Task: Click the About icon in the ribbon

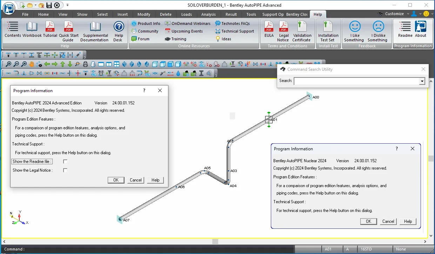Action: pos(421,29)
